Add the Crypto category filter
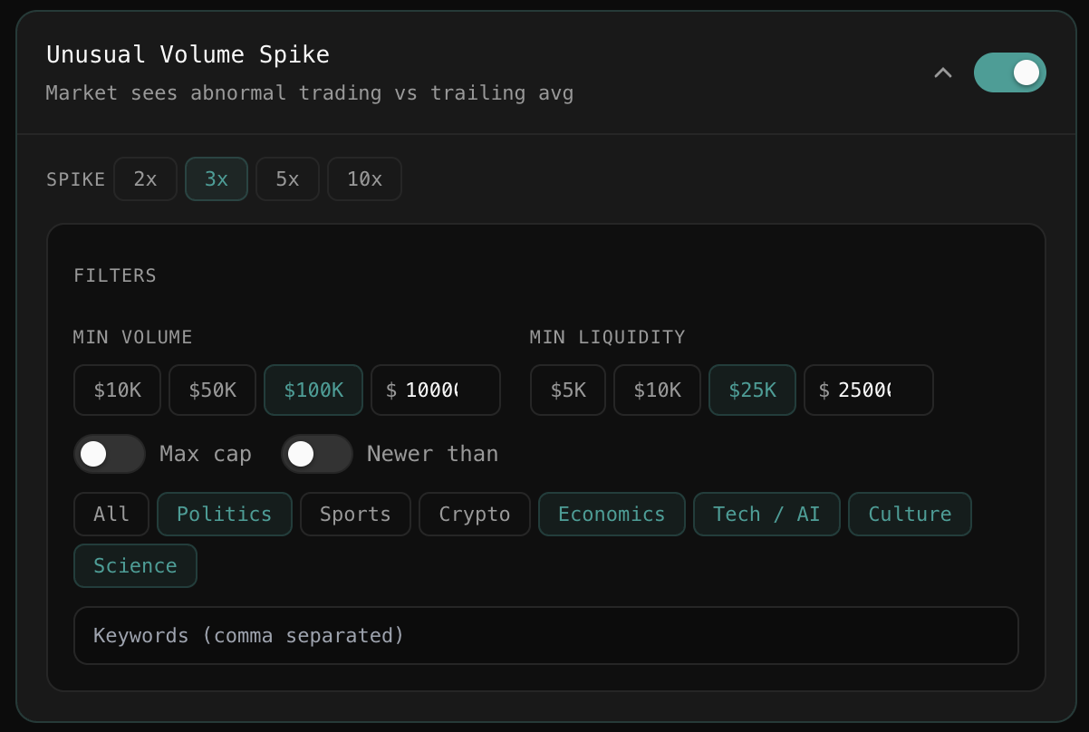The width and height of the screenshot is (1089, 732). pyautogui.click(x=474, y=515)
